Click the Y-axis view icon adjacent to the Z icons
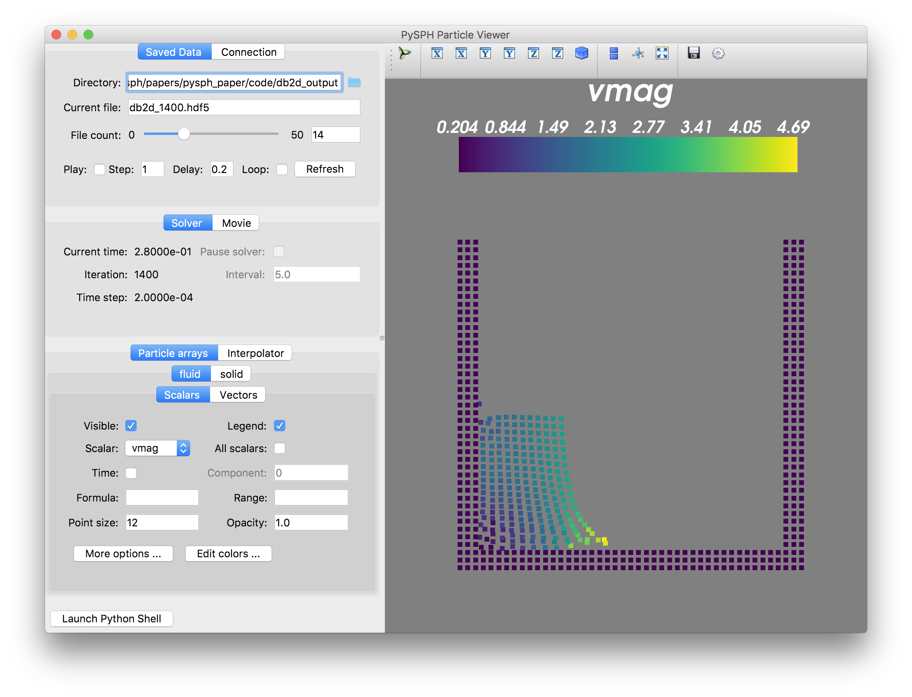 509,53
